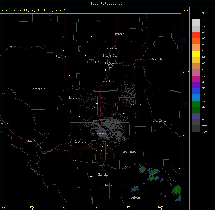Click the ThreeHills city label
Screen dimensions: 215x210
pos(134,104)
